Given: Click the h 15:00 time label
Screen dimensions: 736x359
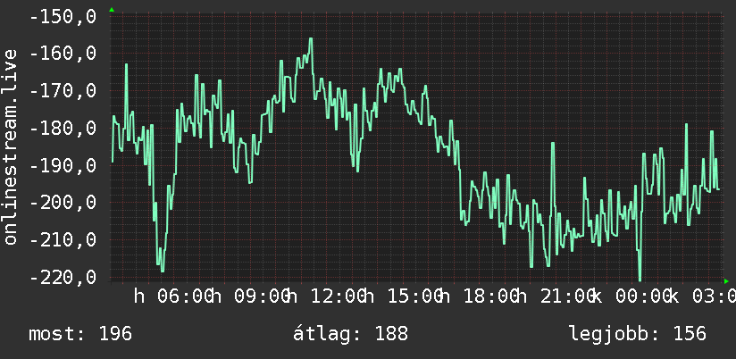Looking at the screenshot, I should (x=402, y=296).
